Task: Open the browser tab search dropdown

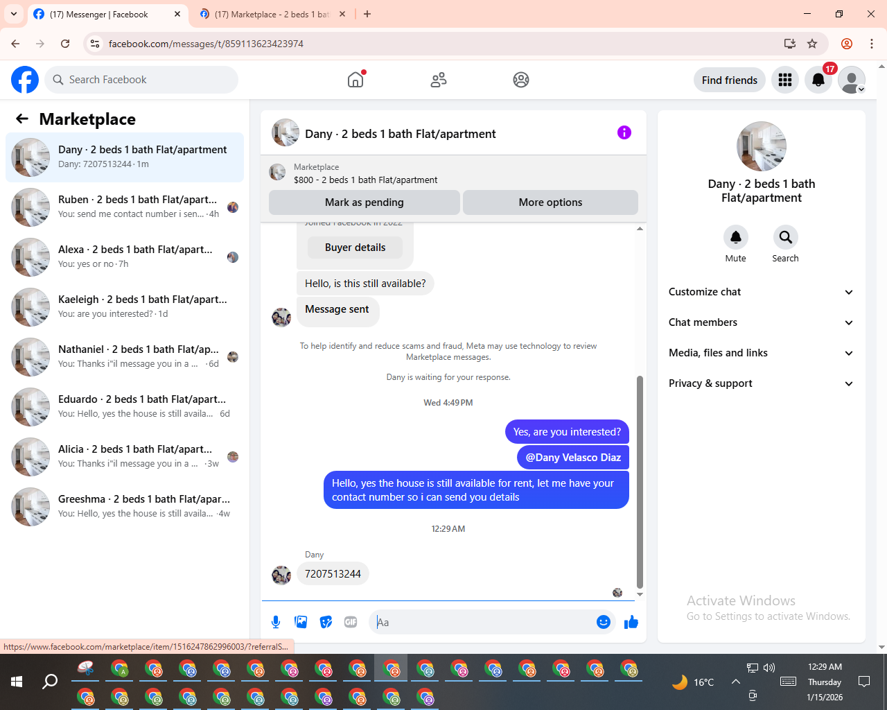Action: pos(14,14)
